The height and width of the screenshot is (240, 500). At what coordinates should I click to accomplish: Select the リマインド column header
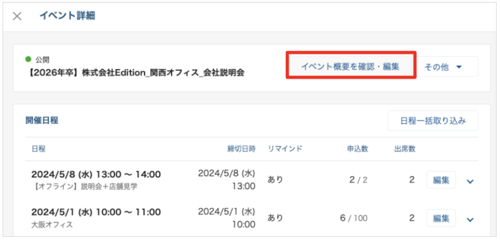tap(285, 149)
